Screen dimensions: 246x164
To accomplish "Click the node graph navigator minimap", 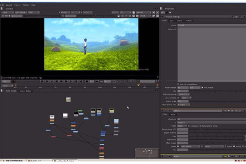I will click(x=146, y=153).
